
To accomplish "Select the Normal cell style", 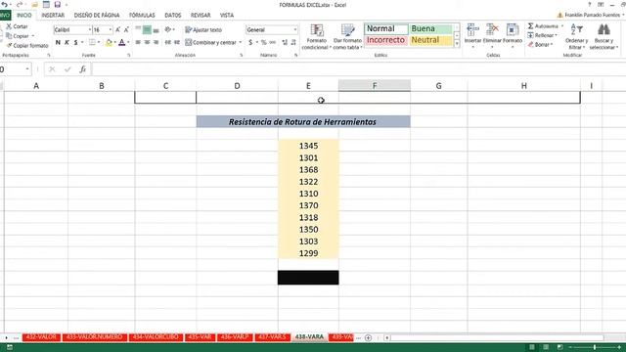I will [385, 28].
